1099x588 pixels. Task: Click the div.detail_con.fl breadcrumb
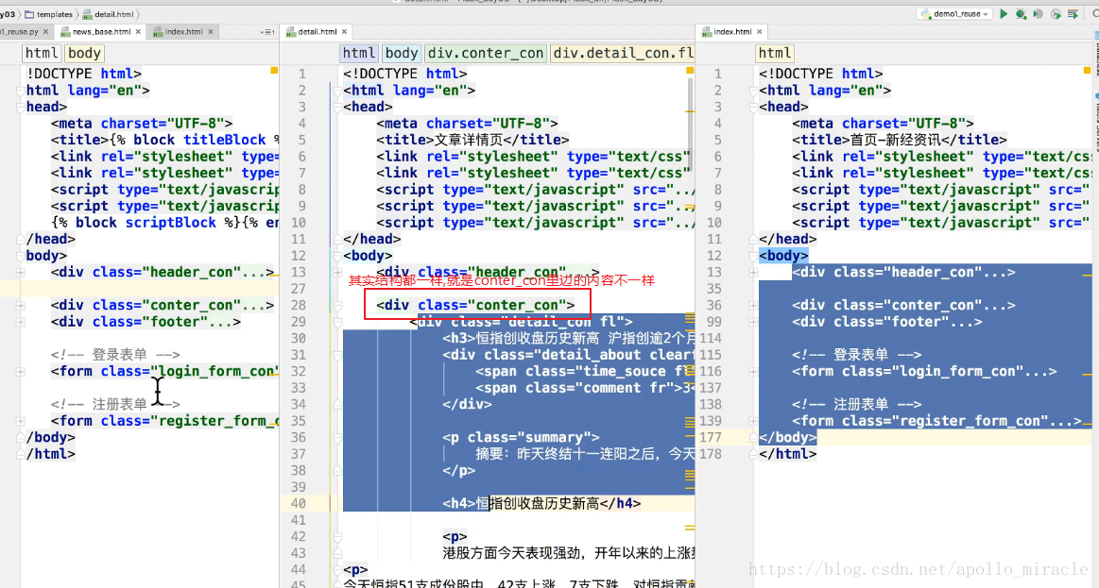tap(623, 53)
